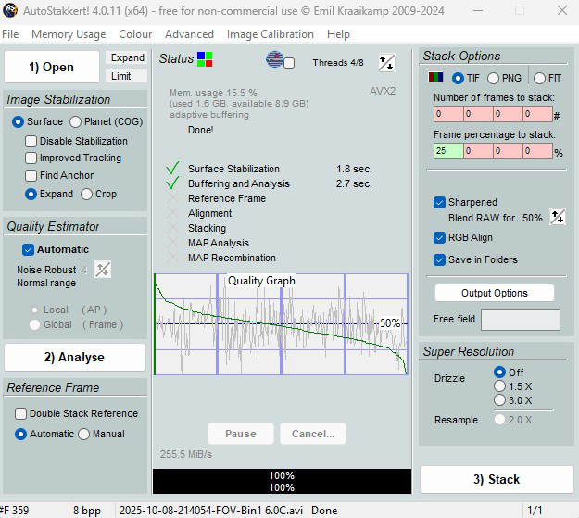Click the Expand button next to Open
The height and width of the screenshot is (518, 579).
(x=127, y=57)
